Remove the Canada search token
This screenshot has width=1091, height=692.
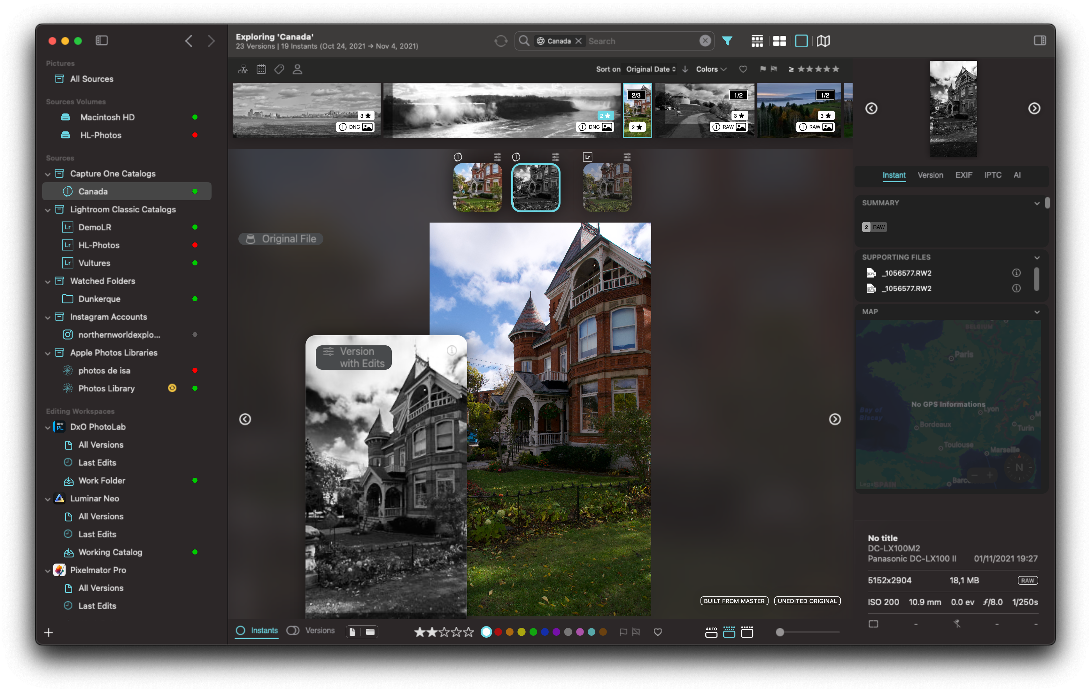pyautogui.click(x=578, y=41)
